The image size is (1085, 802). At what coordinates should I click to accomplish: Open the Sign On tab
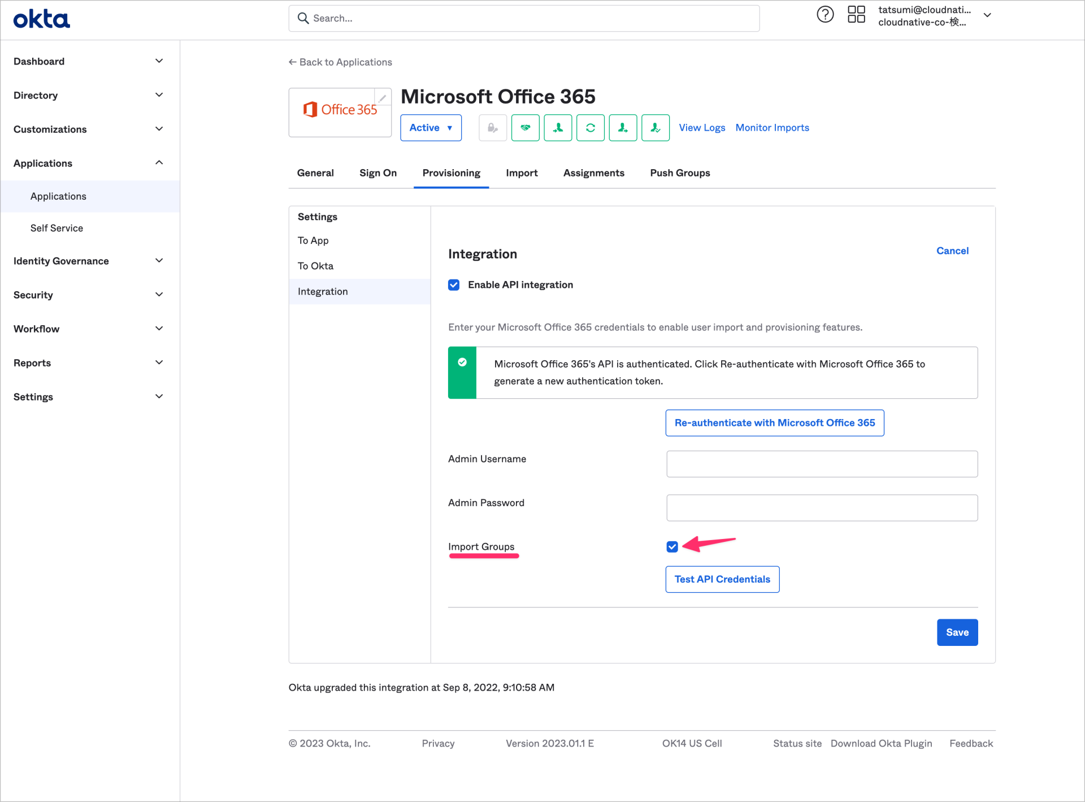coord(377,173)
